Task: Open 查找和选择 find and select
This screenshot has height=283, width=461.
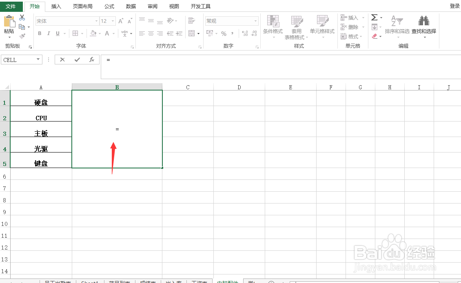Action: (423, 27)
